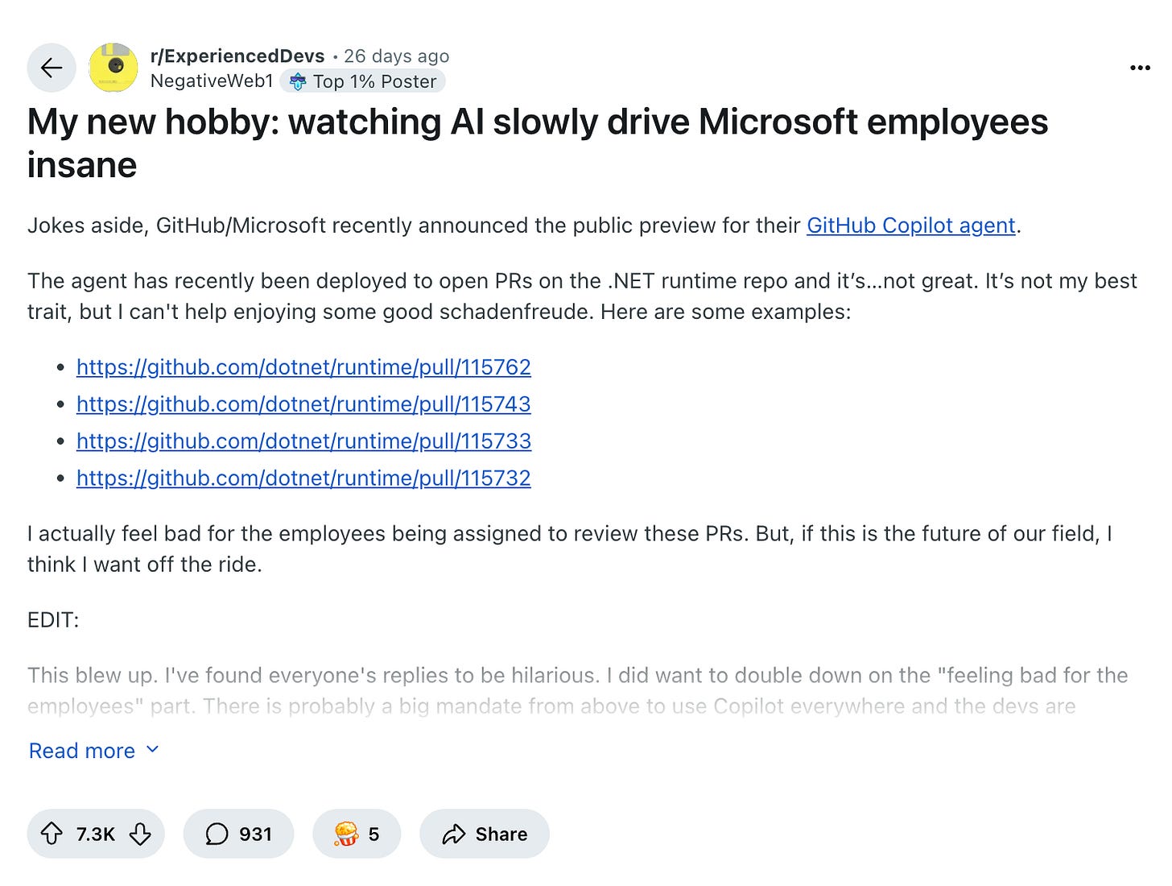1172x886 pixels.
Task: Open the GitHub Copilot agent link
Action: (x=911, y=226)
